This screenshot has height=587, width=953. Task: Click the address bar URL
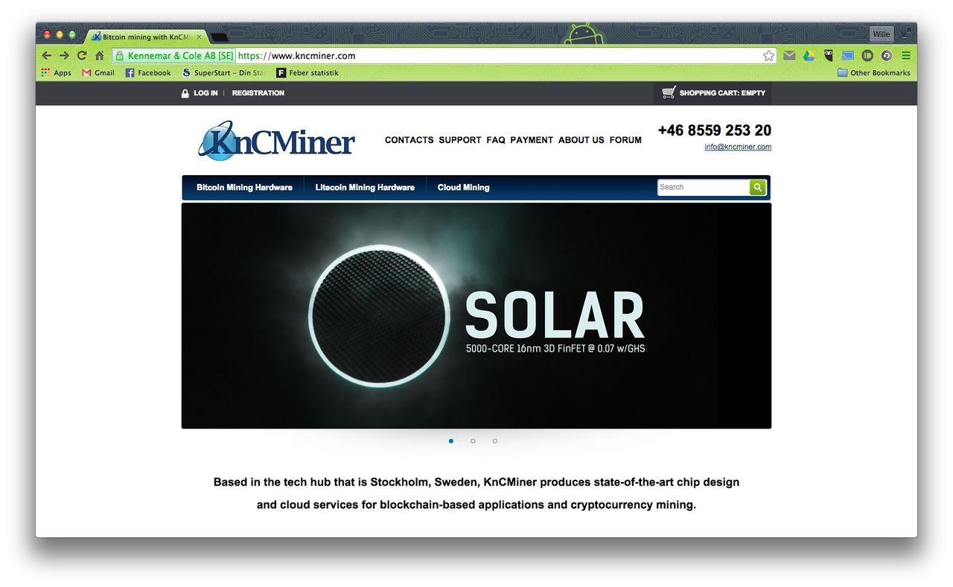[297, 56]
